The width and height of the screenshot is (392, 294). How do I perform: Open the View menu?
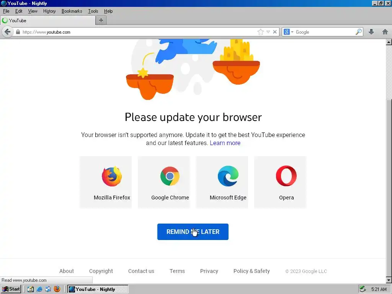point(33,11)
